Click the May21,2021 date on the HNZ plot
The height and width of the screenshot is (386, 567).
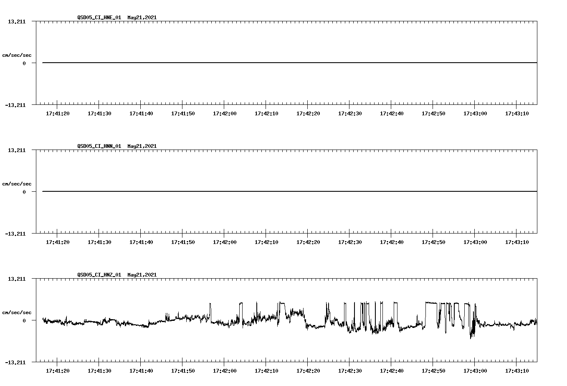tap(142, 275)
